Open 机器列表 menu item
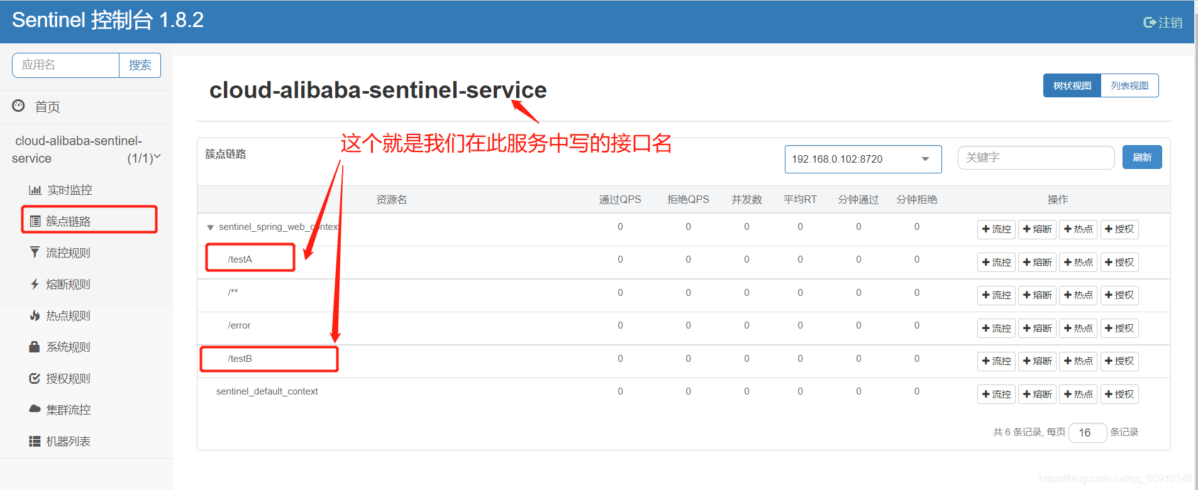The height and width of the screenshot is (490, 1198). pos(68,441)
